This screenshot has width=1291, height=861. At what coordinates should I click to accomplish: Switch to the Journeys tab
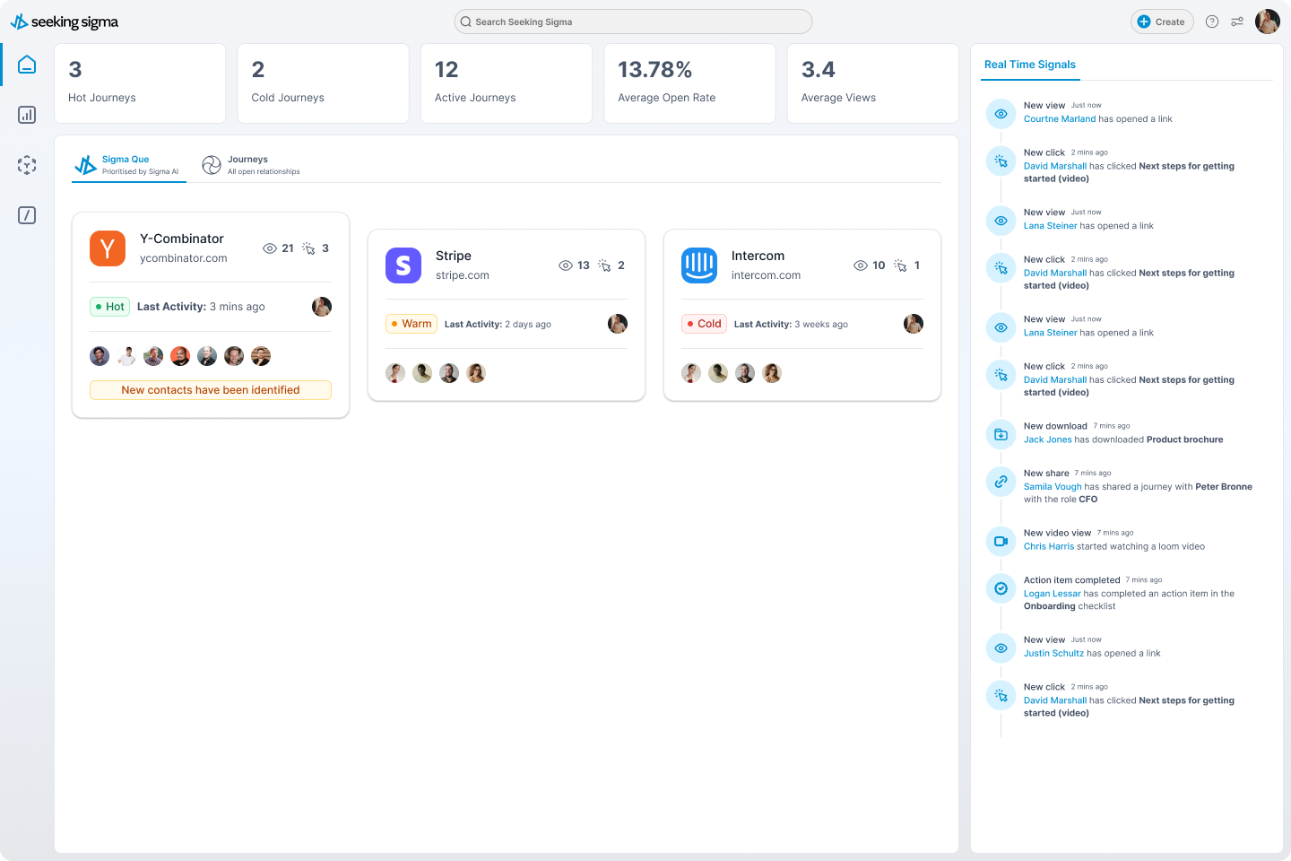pyautogui.click(x=251, y=165)
